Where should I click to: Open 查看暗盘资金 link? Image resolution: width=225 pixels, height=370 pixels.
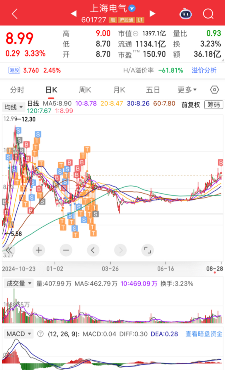[x=204, y=334]
